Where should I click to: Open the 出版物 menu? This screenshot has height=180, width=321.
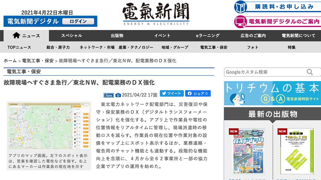(x=117, y=36)
